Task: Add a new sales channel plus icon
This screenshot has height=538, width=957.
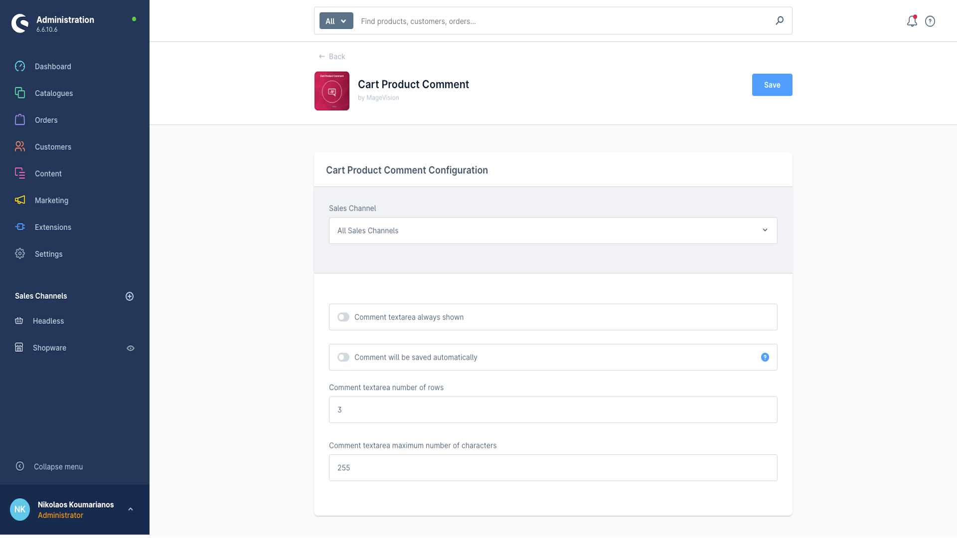Action: (x=130, y=296)
